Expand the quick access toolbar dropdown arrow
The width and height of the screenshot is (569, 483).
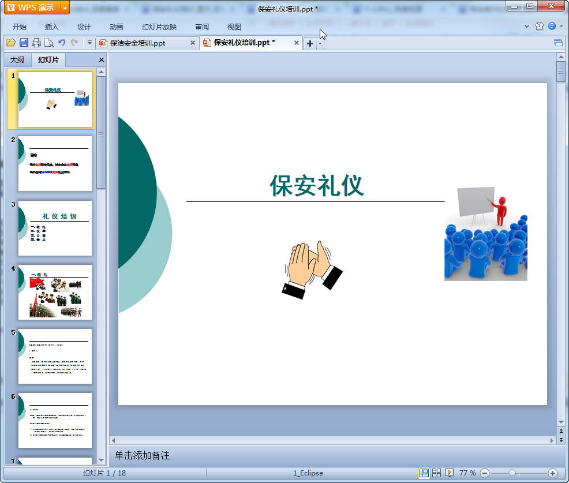tap(89, 43)
